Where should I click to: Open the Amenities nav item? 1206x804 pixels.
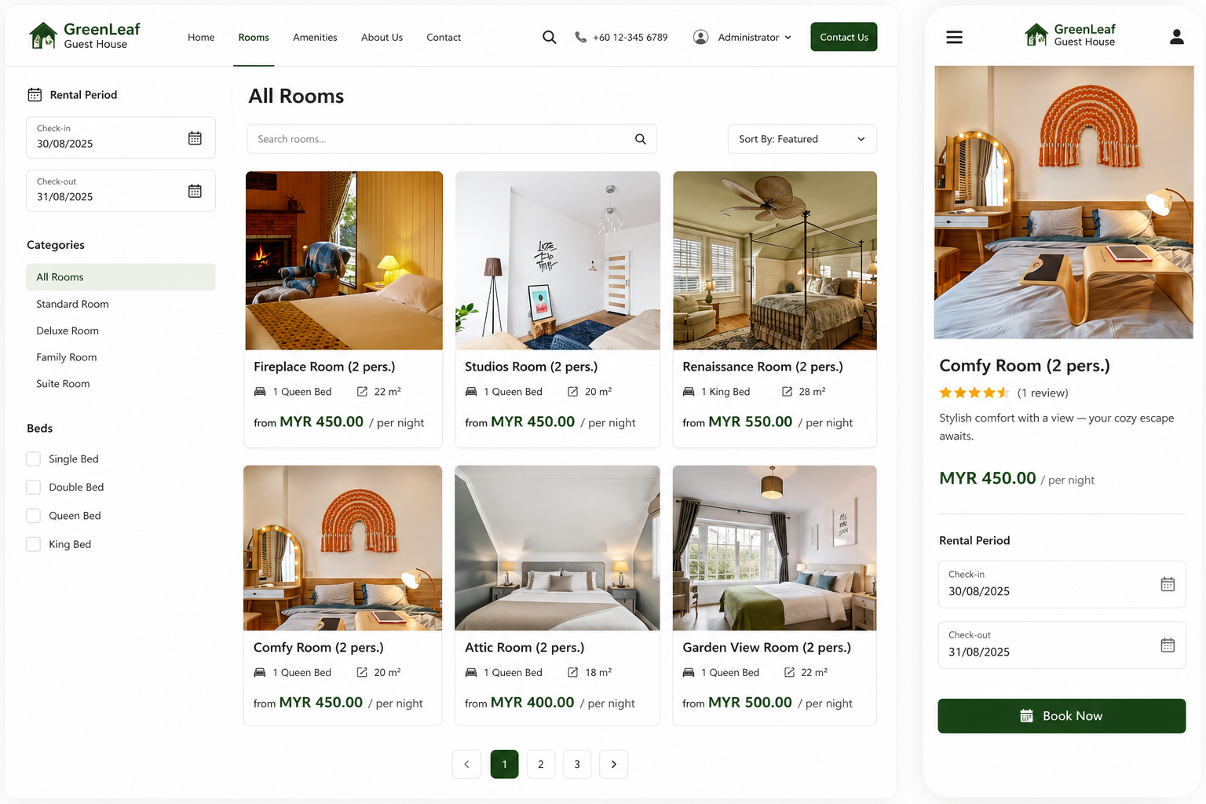315,37
